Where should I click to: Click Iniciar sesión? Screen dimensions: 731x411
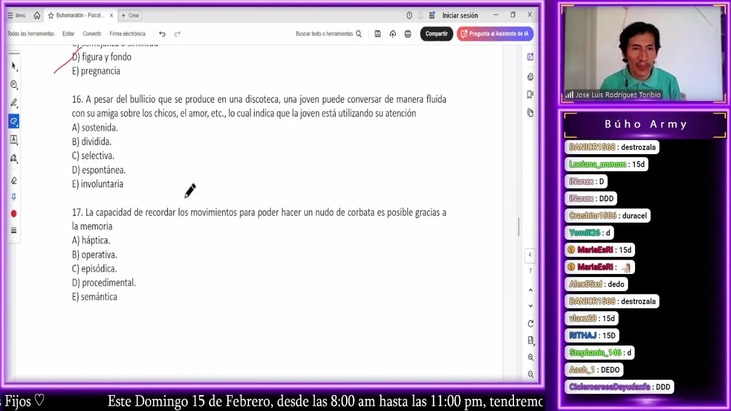pyautogui.click(x=460, y=15)
